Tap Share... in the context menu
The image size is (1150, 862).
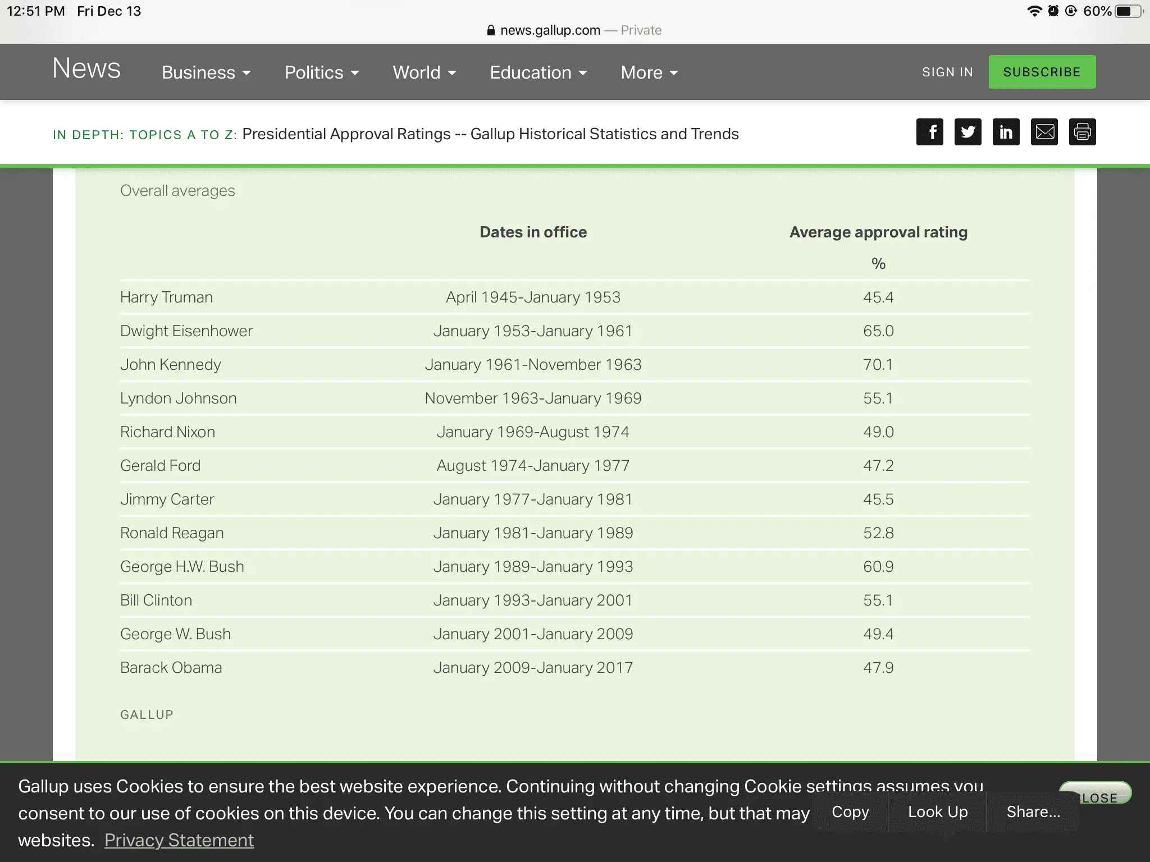click(1033, 811)
